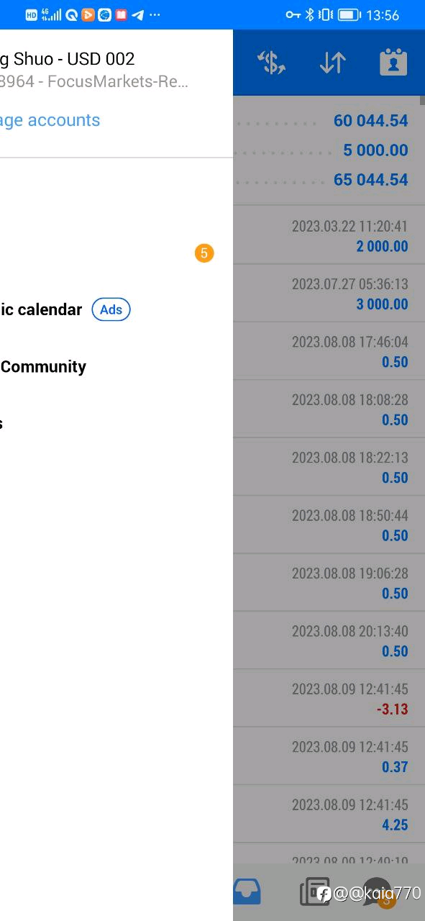The width and height of the screenshot is (425, 921).
Task: Open the calendar date-range icon in toolbar
Action: 393,63
